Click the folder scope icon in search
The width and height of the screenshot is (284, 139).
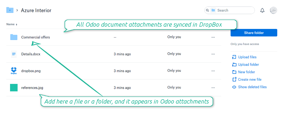213,10
